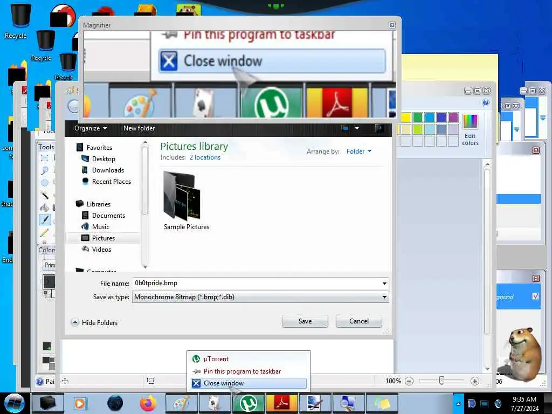This screenshot has width=552, height=414.
Task: Collapse the pane with Hide Folders
Action: [94, 322]
